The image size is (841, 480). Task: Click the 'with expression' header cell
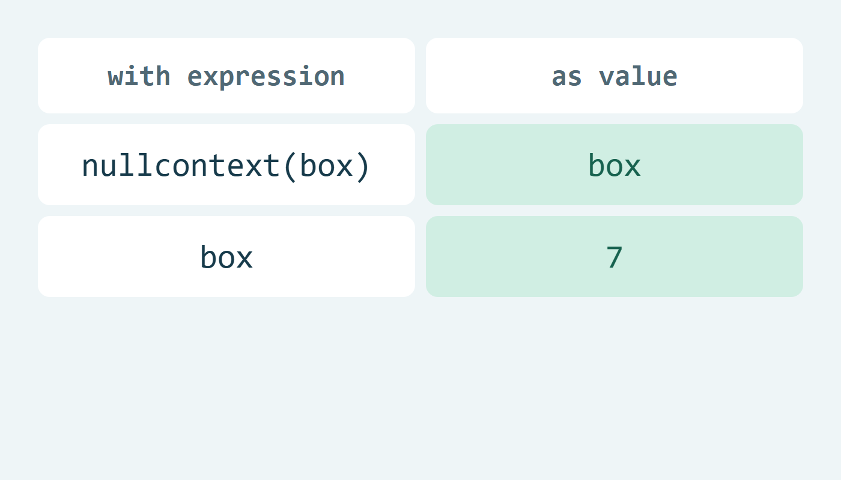coord(226,76)
